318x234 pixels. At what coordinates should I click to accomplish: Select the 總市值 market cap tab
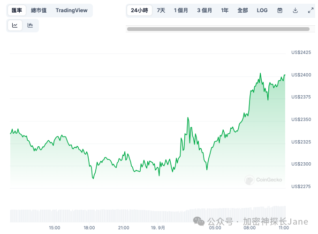click(x=39, y=10)
